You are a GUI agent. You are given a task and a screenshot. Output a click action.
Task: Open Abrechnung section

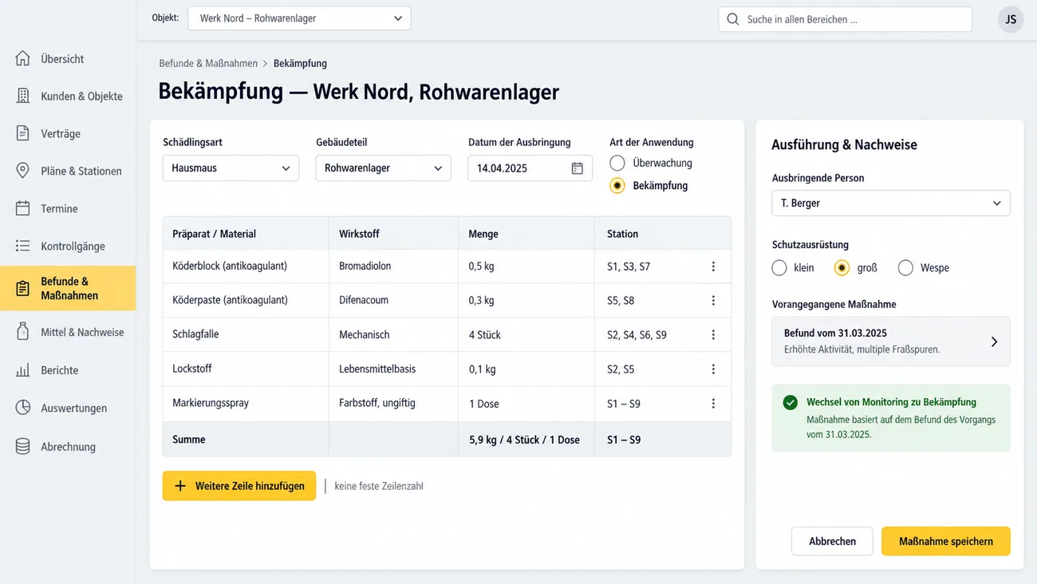coord(68,447)
